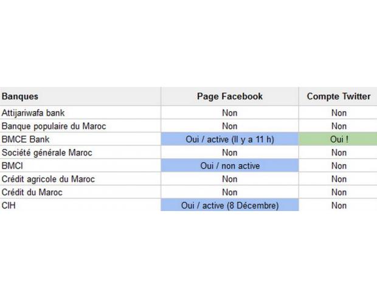Click the Banque populaire du Maroc cell
Viewport: 377px width, 298px height.
click(x=54, y=126)
